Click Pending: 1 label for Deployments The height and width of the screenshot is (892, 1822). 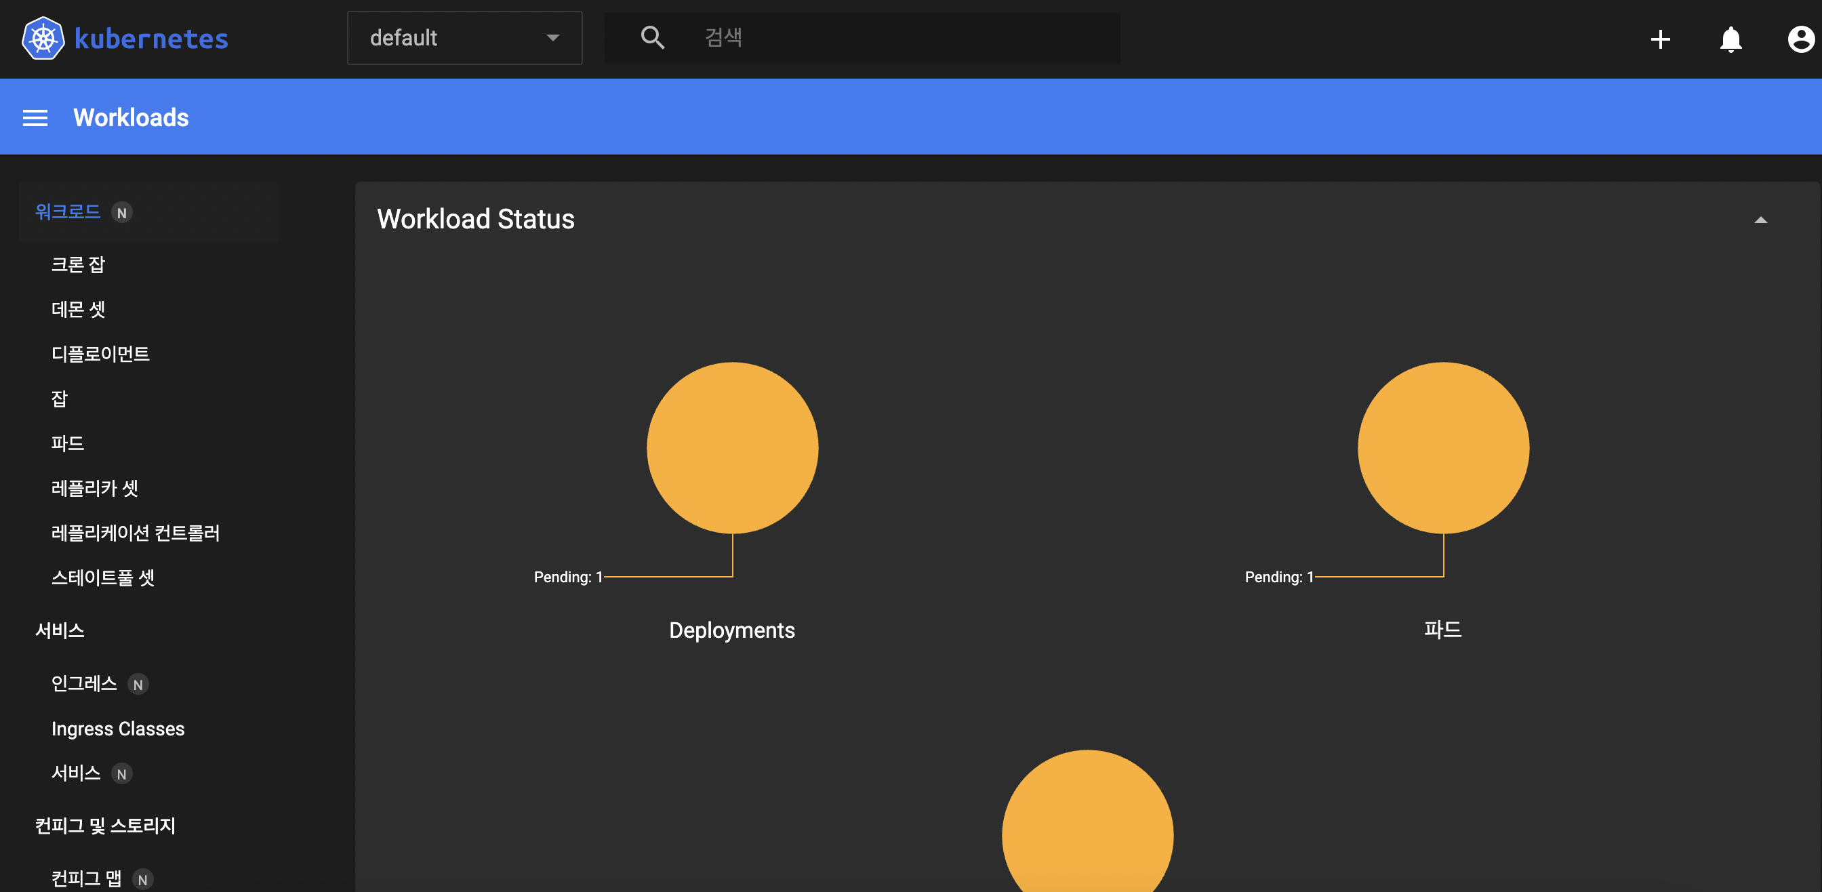568,577
